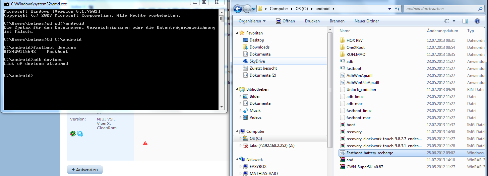
Task: Open the view options dropdown arrow
Action: [454, 21]
